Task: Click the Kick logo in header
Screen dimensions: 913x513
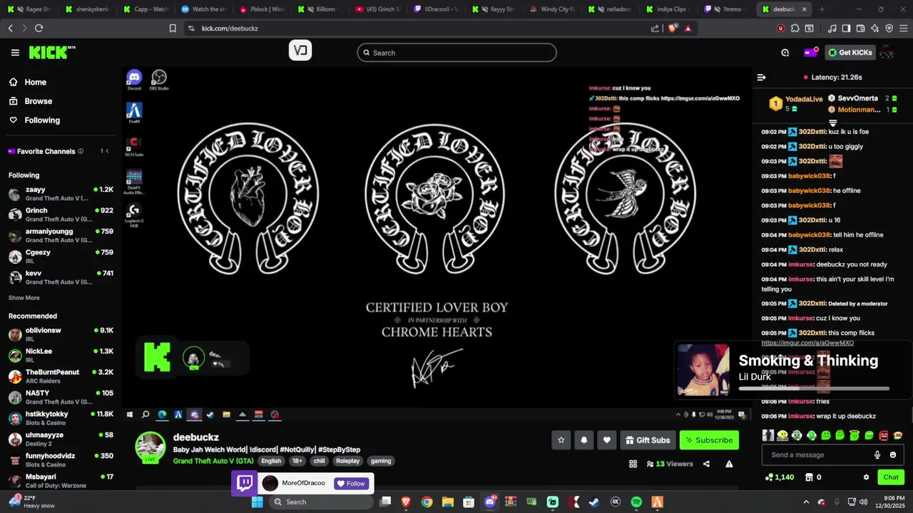Action: pyautogui.click(x=52, y=53)
